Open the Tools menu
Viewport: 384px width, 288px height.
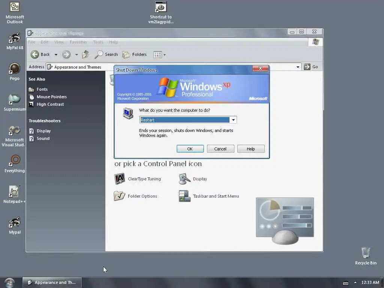click(x=98, y=42)
